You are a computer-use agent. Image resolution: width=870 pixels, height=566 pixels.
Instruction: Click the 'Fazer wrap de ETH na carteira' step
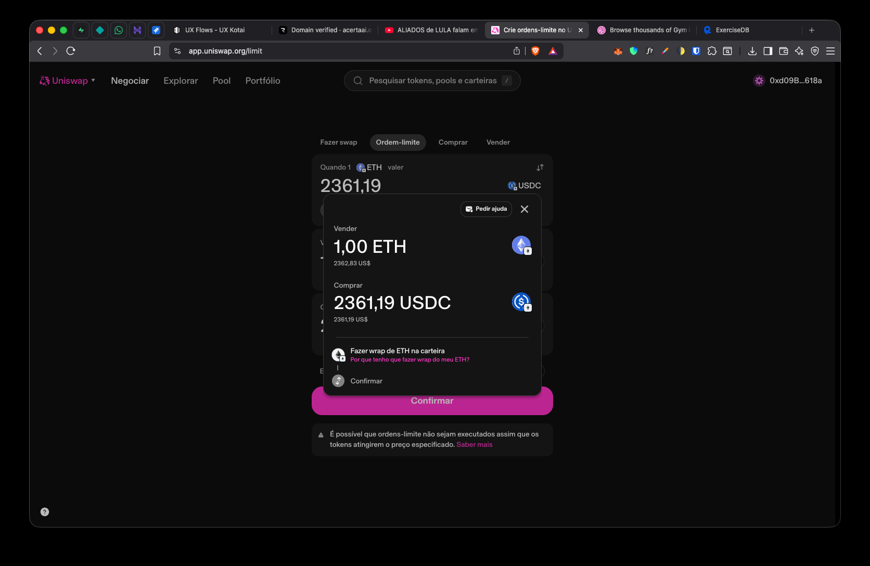pyautogui.click(x=398, y=351)
